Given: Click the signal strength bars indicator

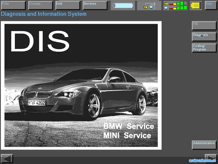Looking at the screenshot, I should (x=175, y=5).
